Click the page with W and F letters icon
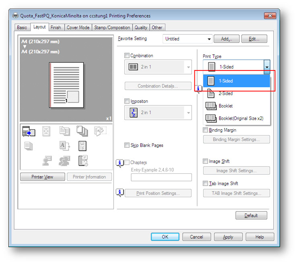Image resolution: width=297 pixels, height=264 pixels. (x=82, y=146)
